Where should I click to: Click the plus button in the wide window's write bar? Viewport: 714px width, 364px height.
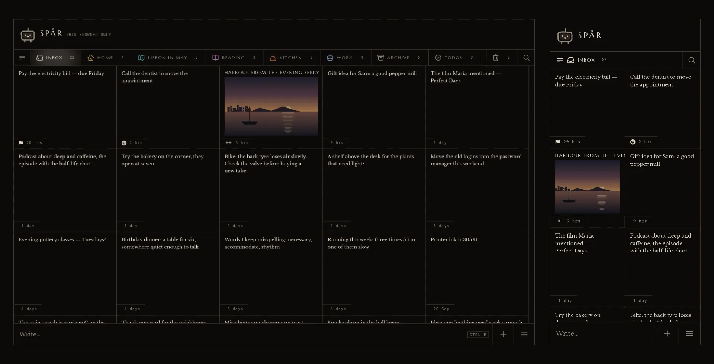pyautogui.click(x=503, y=334)
